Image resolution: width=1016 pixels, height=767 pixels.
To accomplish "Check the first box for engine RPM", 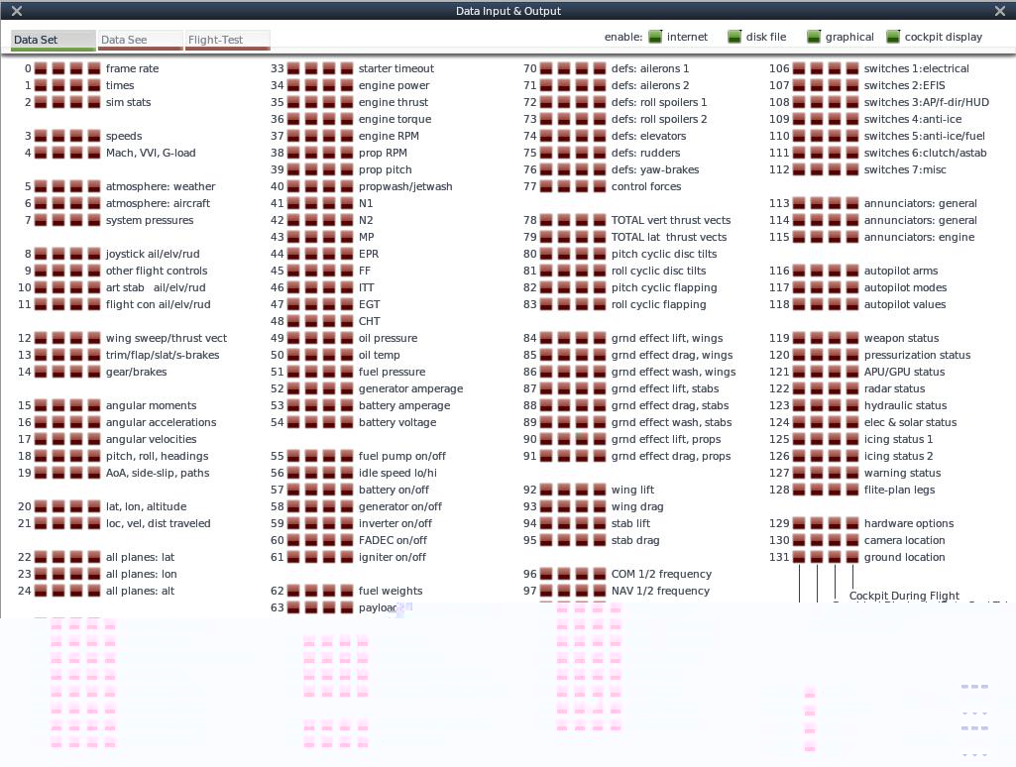I will pyautogui.click(x=294, y=137).
